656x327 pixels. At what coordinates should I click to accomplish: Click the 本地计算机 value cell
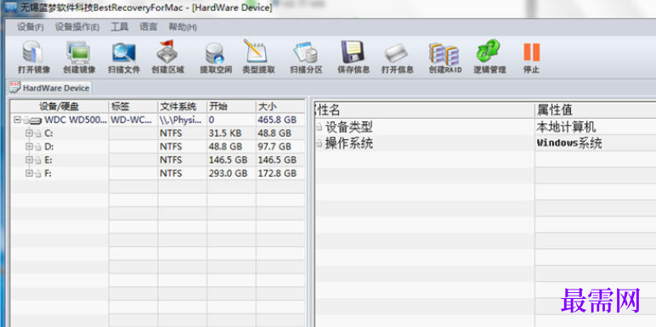(596, 127)
